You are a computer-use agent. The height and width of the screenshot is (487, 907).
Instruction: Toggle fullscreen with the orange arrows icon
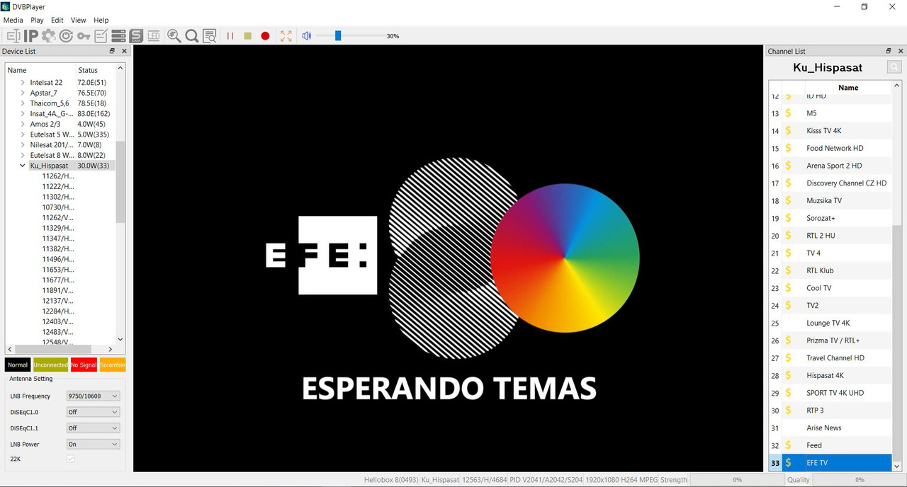(286, 35)
